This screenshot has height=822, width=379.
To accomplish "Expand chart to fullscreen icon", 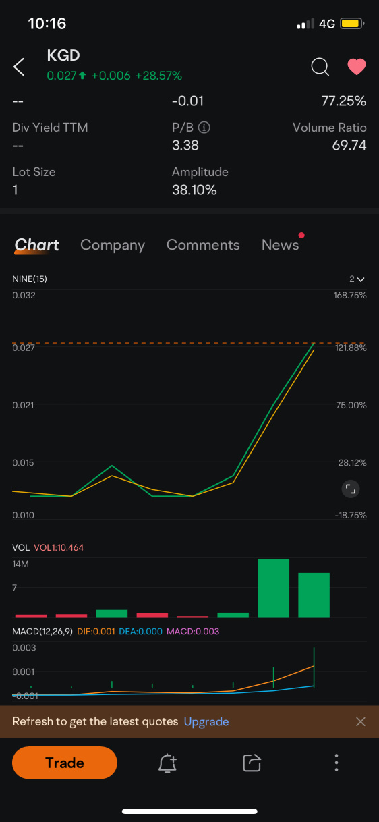I will (x=349, y=489).
